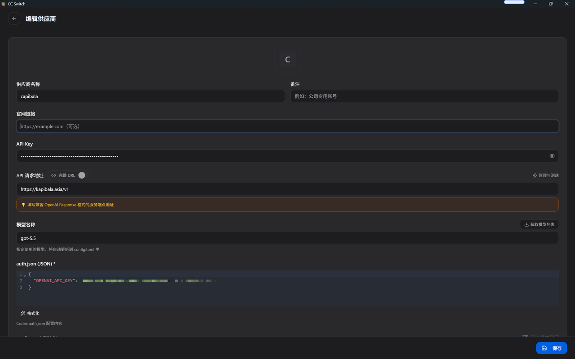Minimize the CC Switch window
Image resolution: width=575 pixels, height=359 pixels.
point(535,4)
